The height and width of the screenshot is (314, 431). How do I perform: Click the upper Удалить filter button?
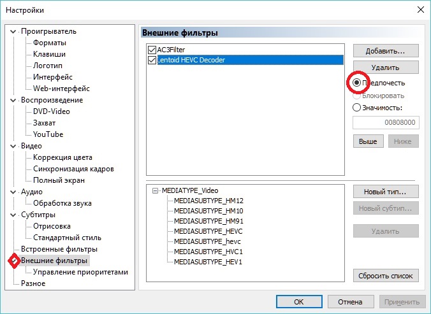(386, 68)
